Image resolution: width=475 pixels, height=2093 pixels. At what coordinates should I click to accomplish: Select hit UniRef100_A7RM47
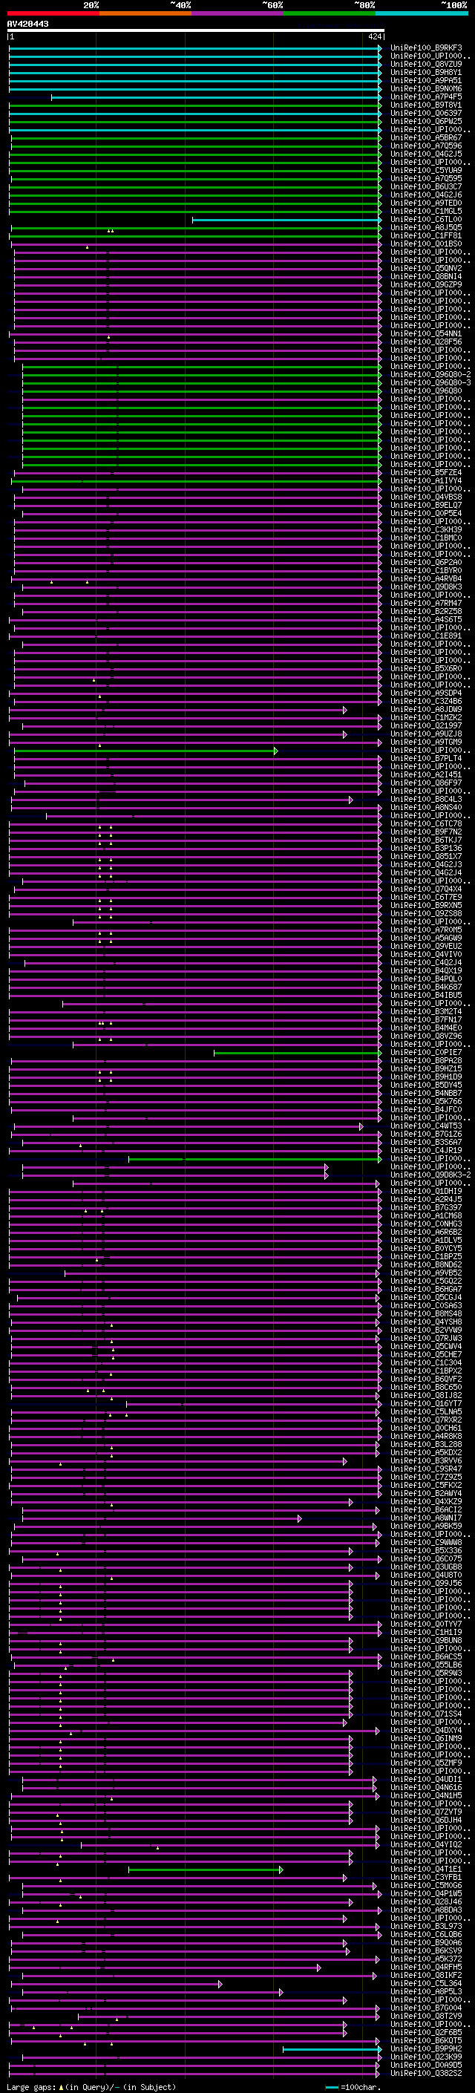(x=425, y=603)
